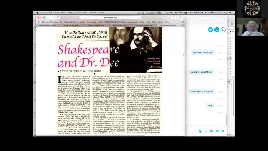Show Safari tab overview icon
268x151 pixels.
click(x=180, y=18)
